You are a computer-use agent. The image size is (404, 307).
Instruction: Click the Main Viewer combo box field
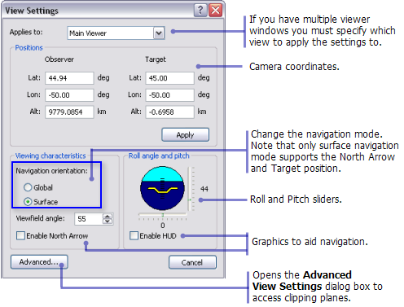[116, 33]
